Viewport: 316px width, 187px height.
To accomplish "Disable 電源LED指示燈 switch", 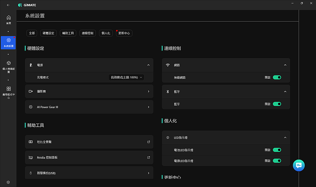I will pos(277,161).
